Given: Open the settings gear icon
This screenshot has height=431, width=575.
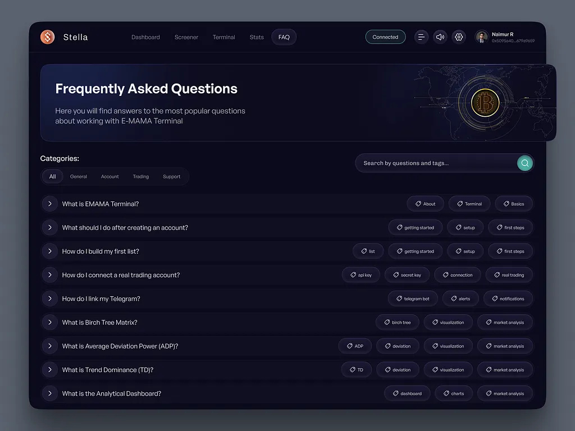Looking at the screenshot, I should pyautogui.click(x=459, y=37).
